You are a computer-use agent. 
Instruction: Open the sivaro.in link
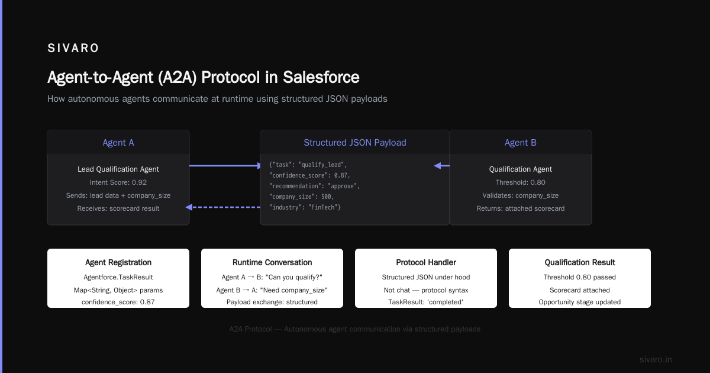click(x=656, y=359)
